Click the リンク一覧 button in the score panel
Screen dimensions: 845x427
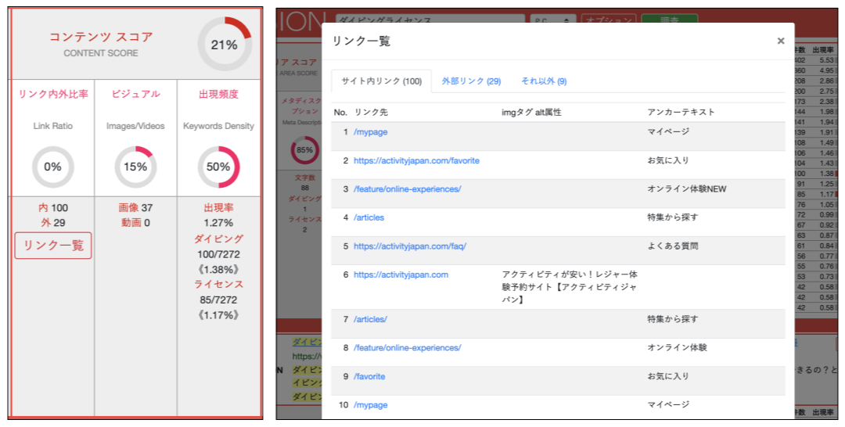click(53, 246)
